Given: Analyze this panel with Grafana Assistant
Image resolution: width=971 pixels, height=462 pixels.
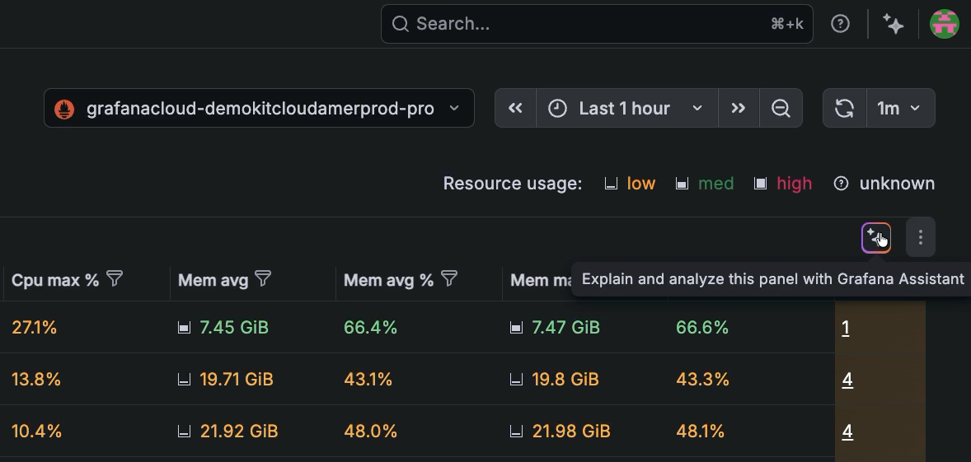Looking at the screenshot, I should [x=876, y=238].
